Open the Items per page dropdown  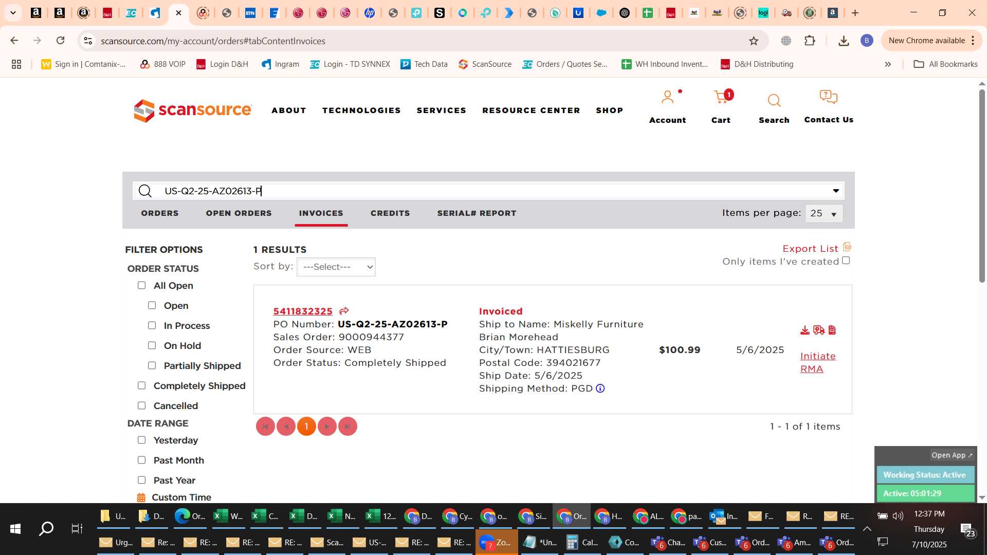click(x=824, y=213)
